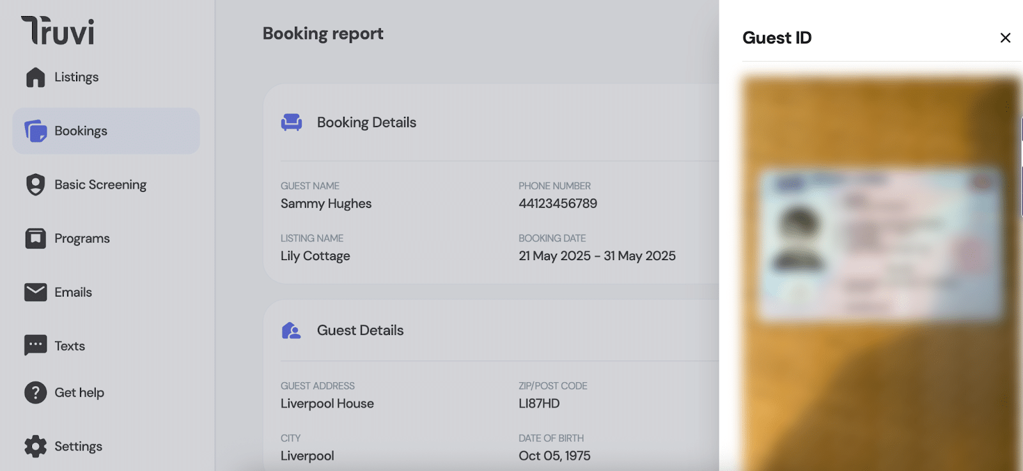Select booking date 21 May 2025 - 31 May 2025
Screen dimensions: 1023x471
[597, 256]
